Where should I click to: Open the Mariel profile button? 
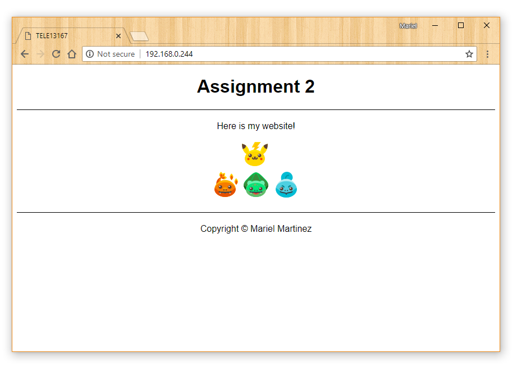pyautogui.click(x=408, y=26)
